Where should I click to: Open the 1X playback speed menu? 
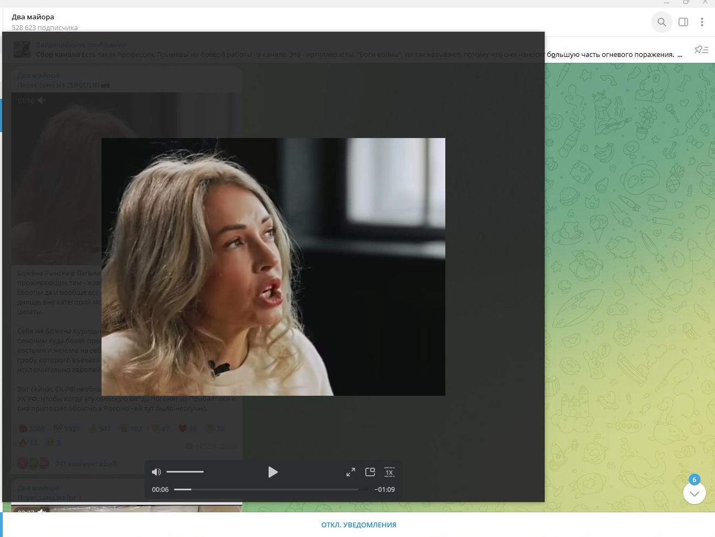[x=389, y=472]
